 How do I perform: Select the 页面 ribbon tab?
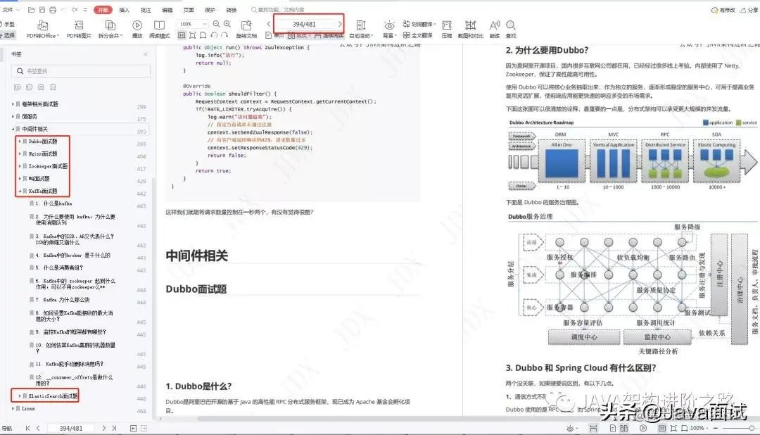coord(189,10)
